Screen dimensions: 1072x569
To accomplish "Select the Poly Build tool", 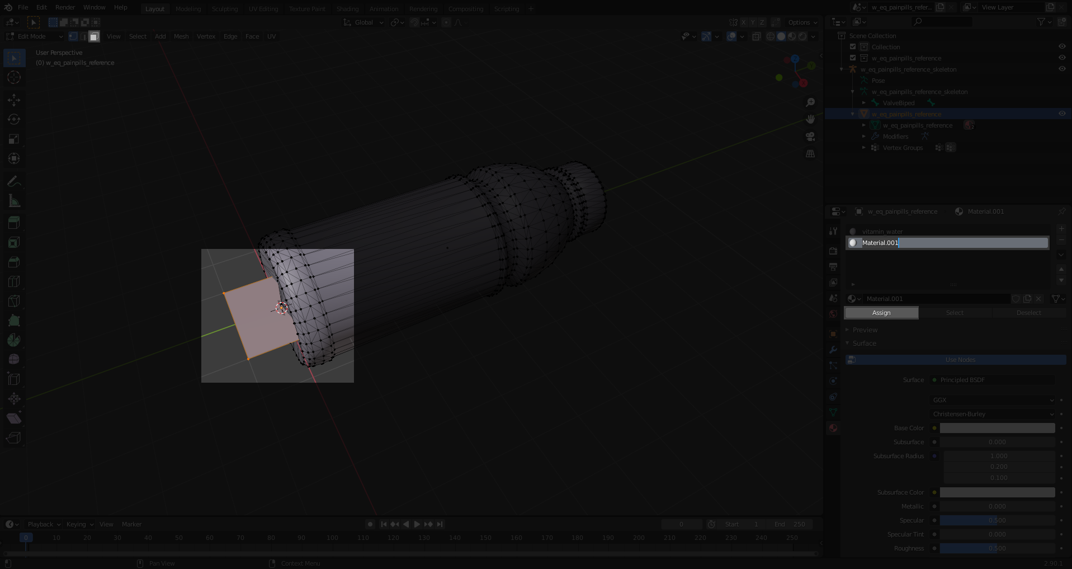I will coord(14,321).
